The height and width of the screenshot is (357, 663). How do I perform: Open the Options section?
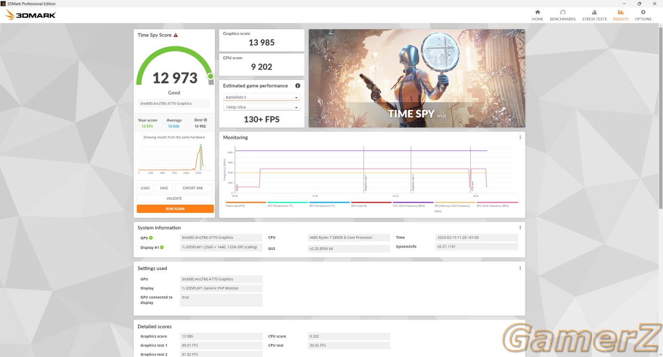pyautogui.click(x=643, y=15)
